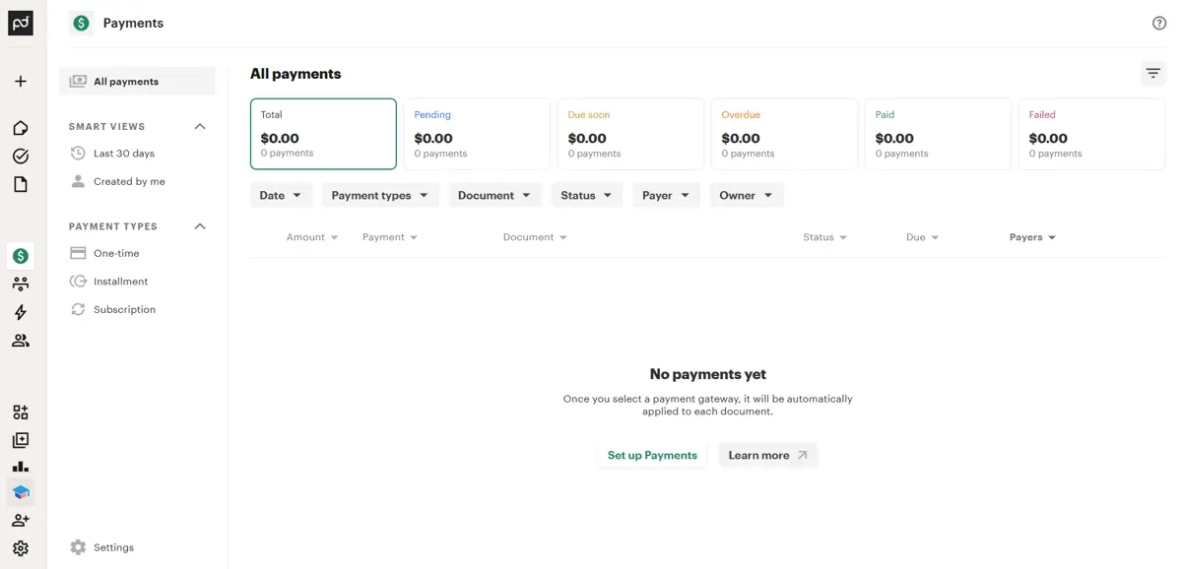Screen dimensions: 1182x569
Task: Open the Status filter dropdown
Action: (x=586, y=195)
